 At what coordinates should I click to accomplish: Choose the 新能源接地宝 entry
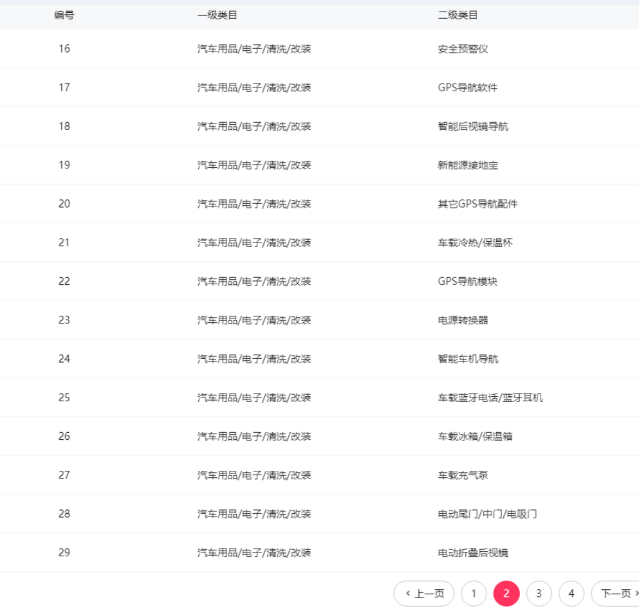(468, 165)
